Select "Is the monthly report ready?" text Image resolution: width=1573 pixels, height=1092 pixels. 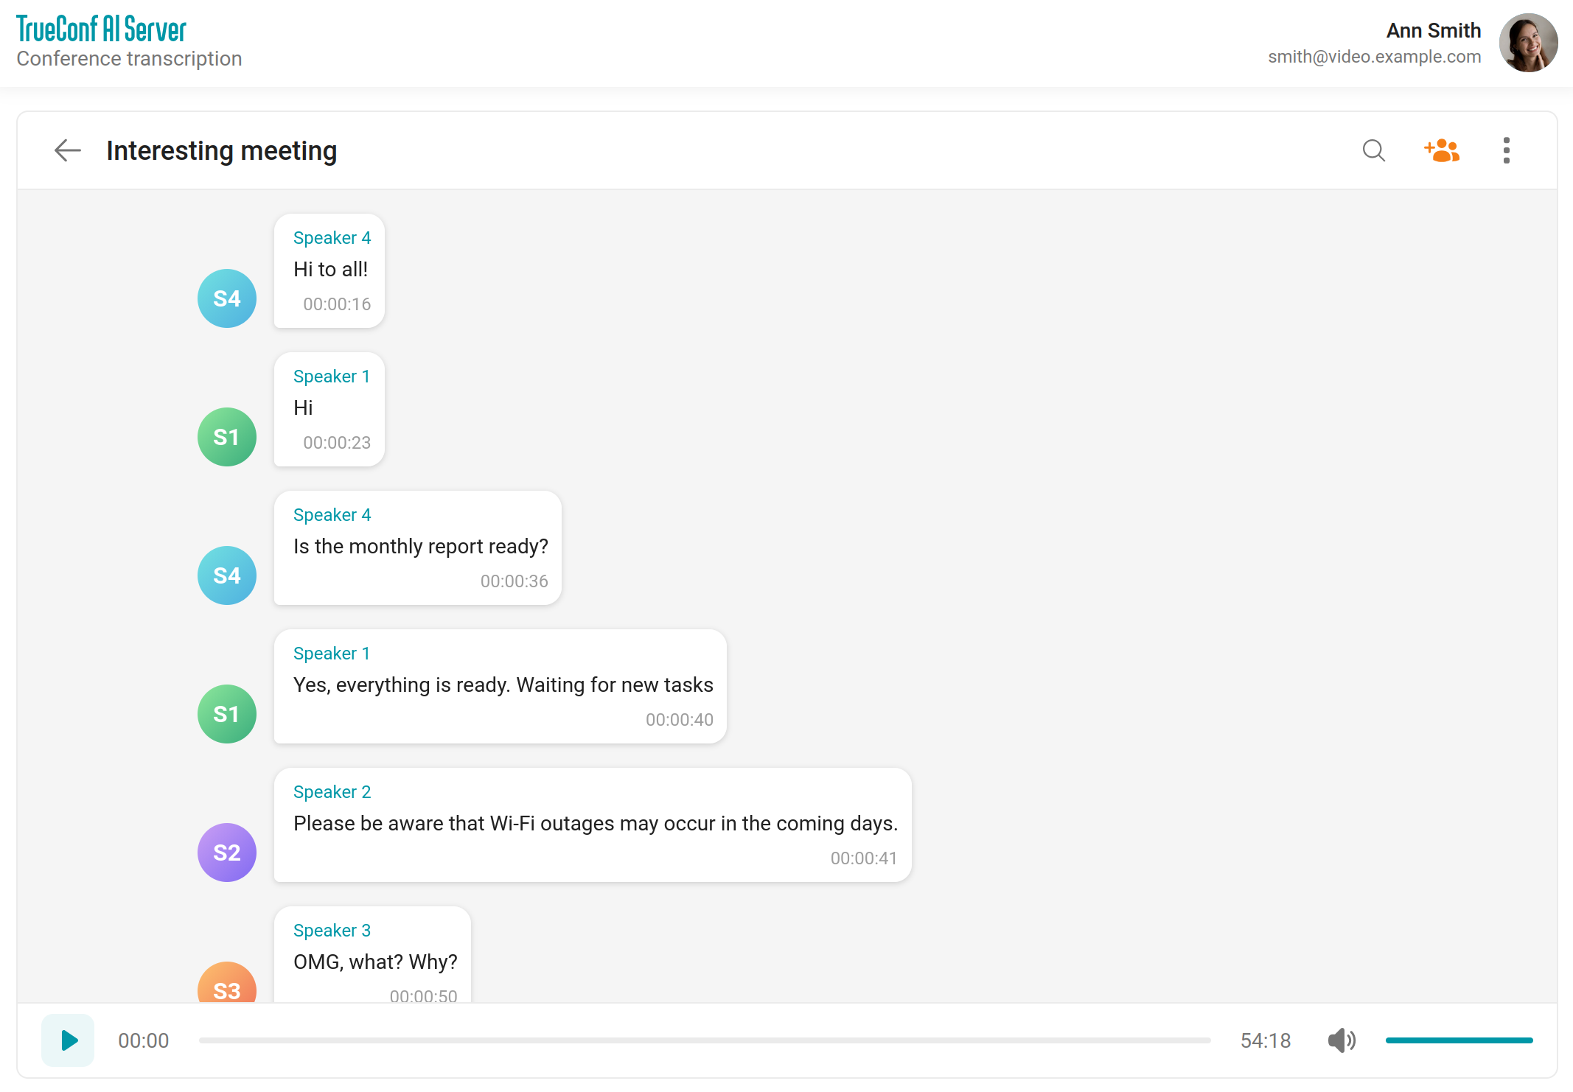[x=420, y=547]
